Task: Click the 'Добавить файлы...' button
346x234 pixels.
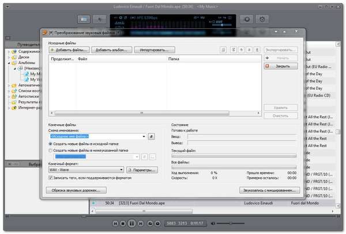Action: (69, 50)
